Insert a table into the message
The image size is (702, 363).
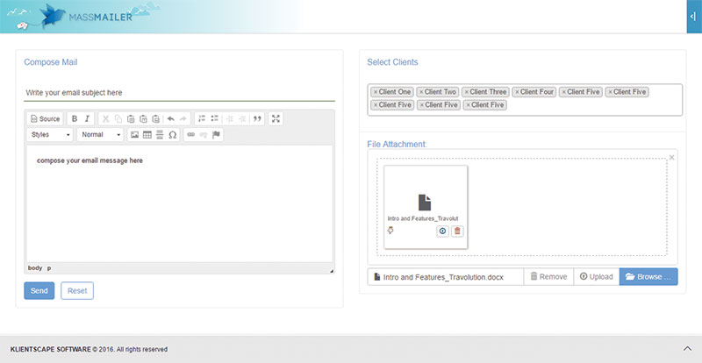pyautogui.click(x=147, y=135)
